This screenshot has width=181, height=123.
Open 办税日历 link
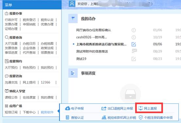(29, 44)
